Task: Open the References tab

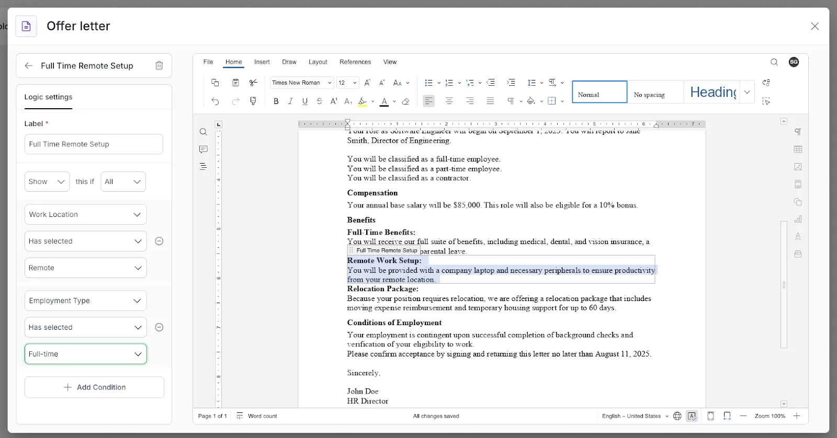Action: 355,62
